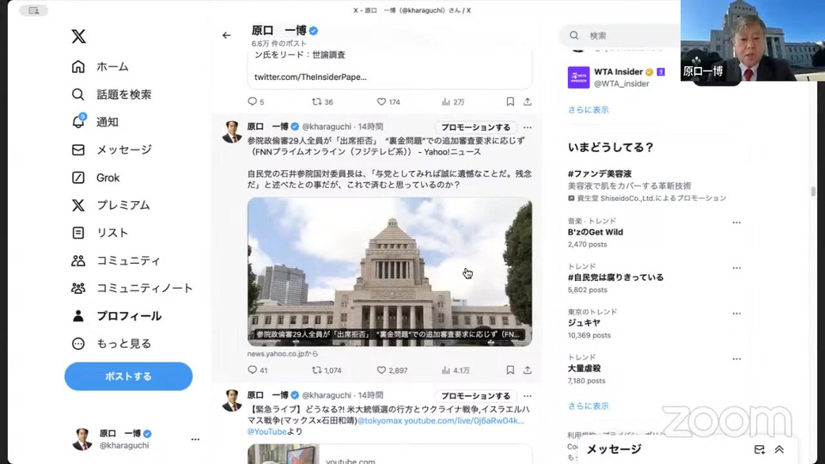Like the post with 2,897 likes

[392, 370]
